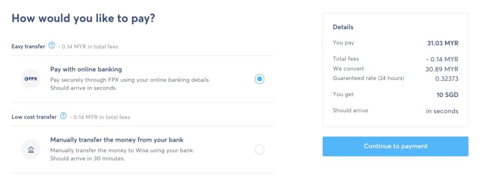Click the 10 SGD you get amount
The width and height of the screenshot is (499, 190).
(x=447, y=95)
